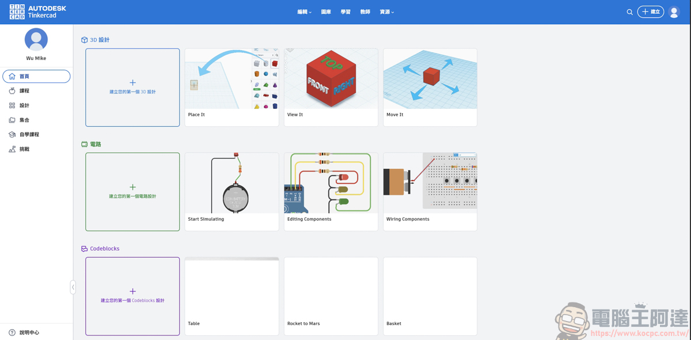Open the 教師 teachers menu
691x340 pixels.
point(365,12)
